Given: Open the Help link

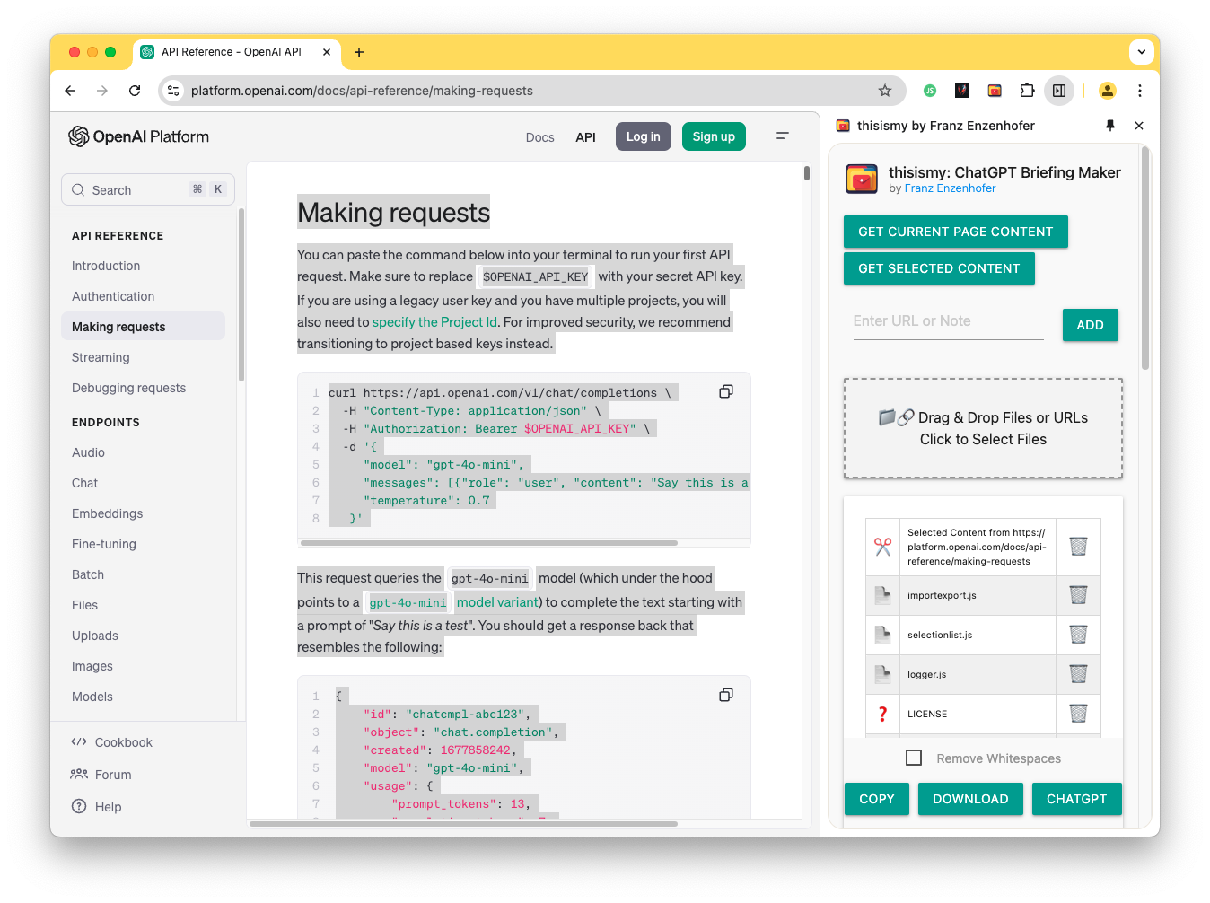Looking at the screenshot, I should point(97,807).
